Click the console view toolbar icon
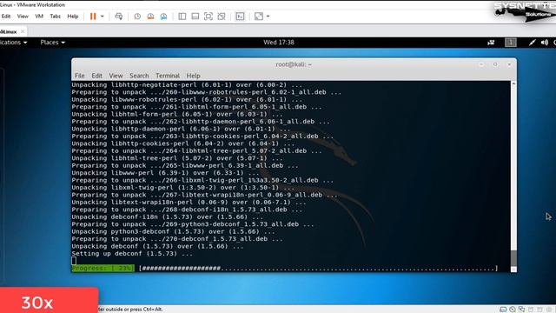Screen dimensions: 556x313 [x=240, y=17]
